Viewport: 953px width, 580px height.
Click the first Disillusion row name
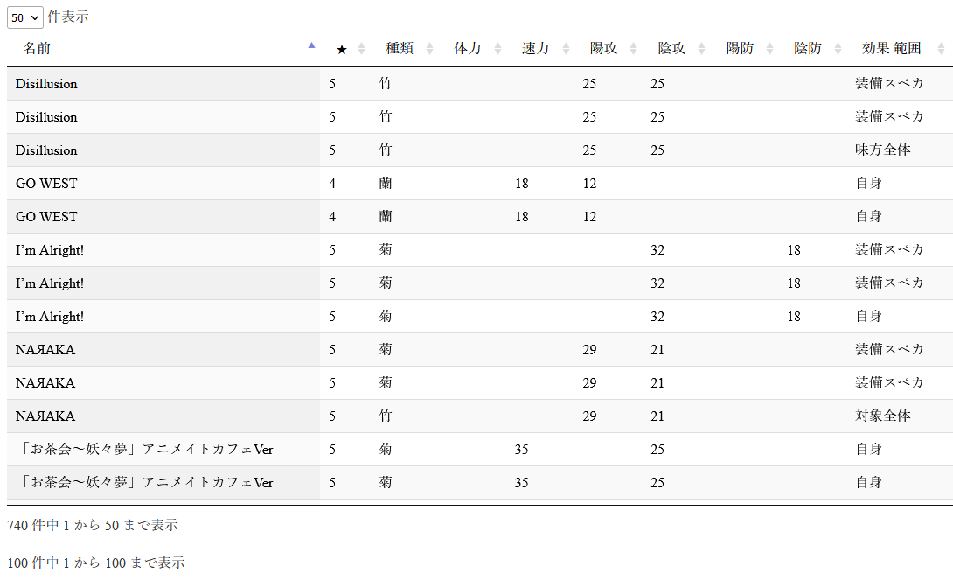click(46, 84)
